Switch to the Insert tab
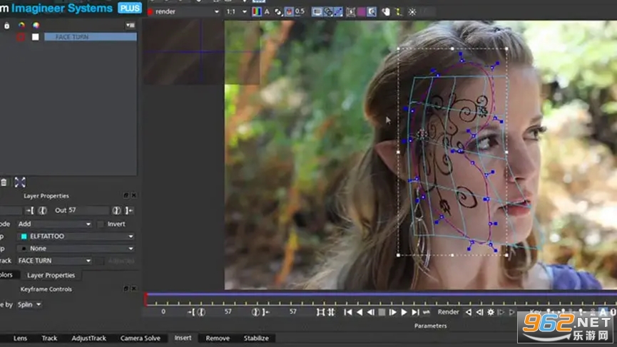The image size is (617, 347). tap(183, 338)
